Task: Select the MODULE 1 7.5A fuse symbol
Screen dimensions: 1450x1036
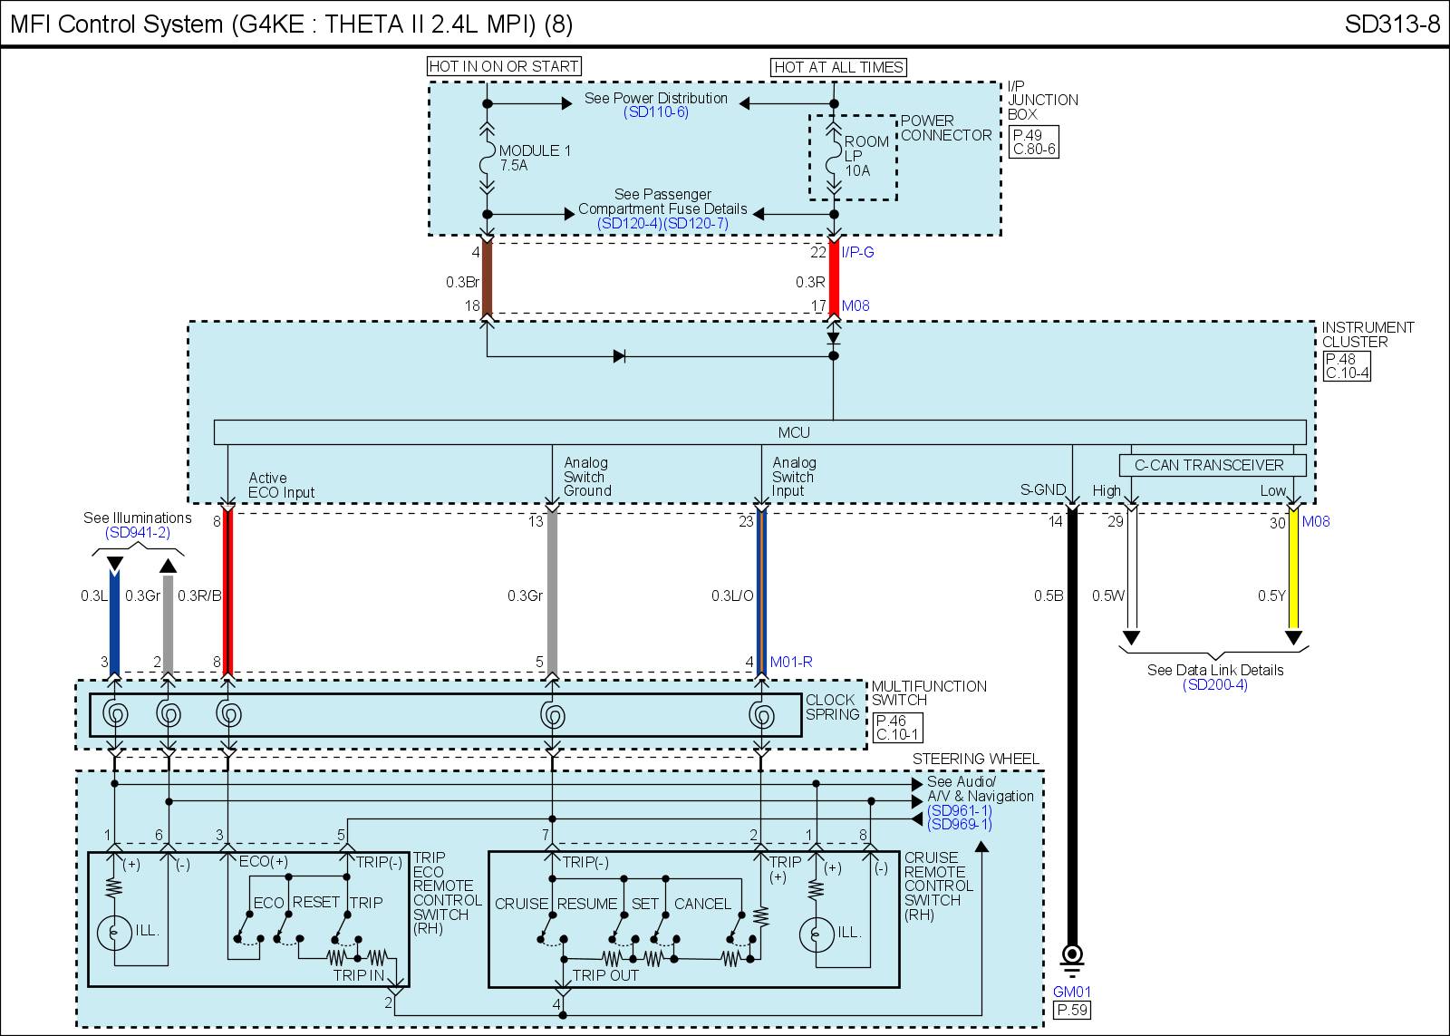Action: tap(487, 158)
